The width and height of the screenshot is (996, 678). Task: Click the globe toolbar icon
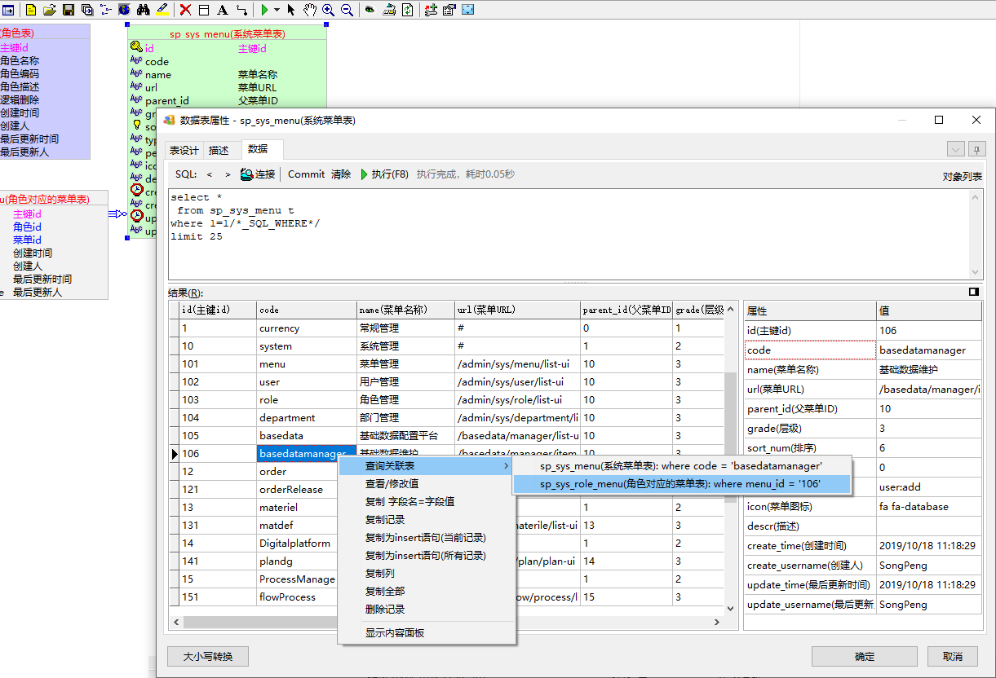pos(124,10)
